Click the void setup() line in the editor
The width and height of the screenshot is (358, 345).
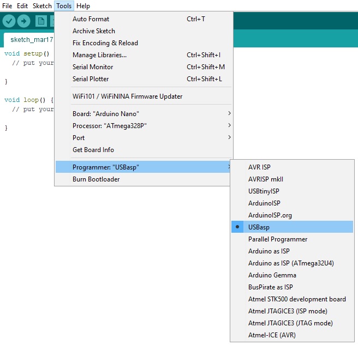[x=27, y=54]
